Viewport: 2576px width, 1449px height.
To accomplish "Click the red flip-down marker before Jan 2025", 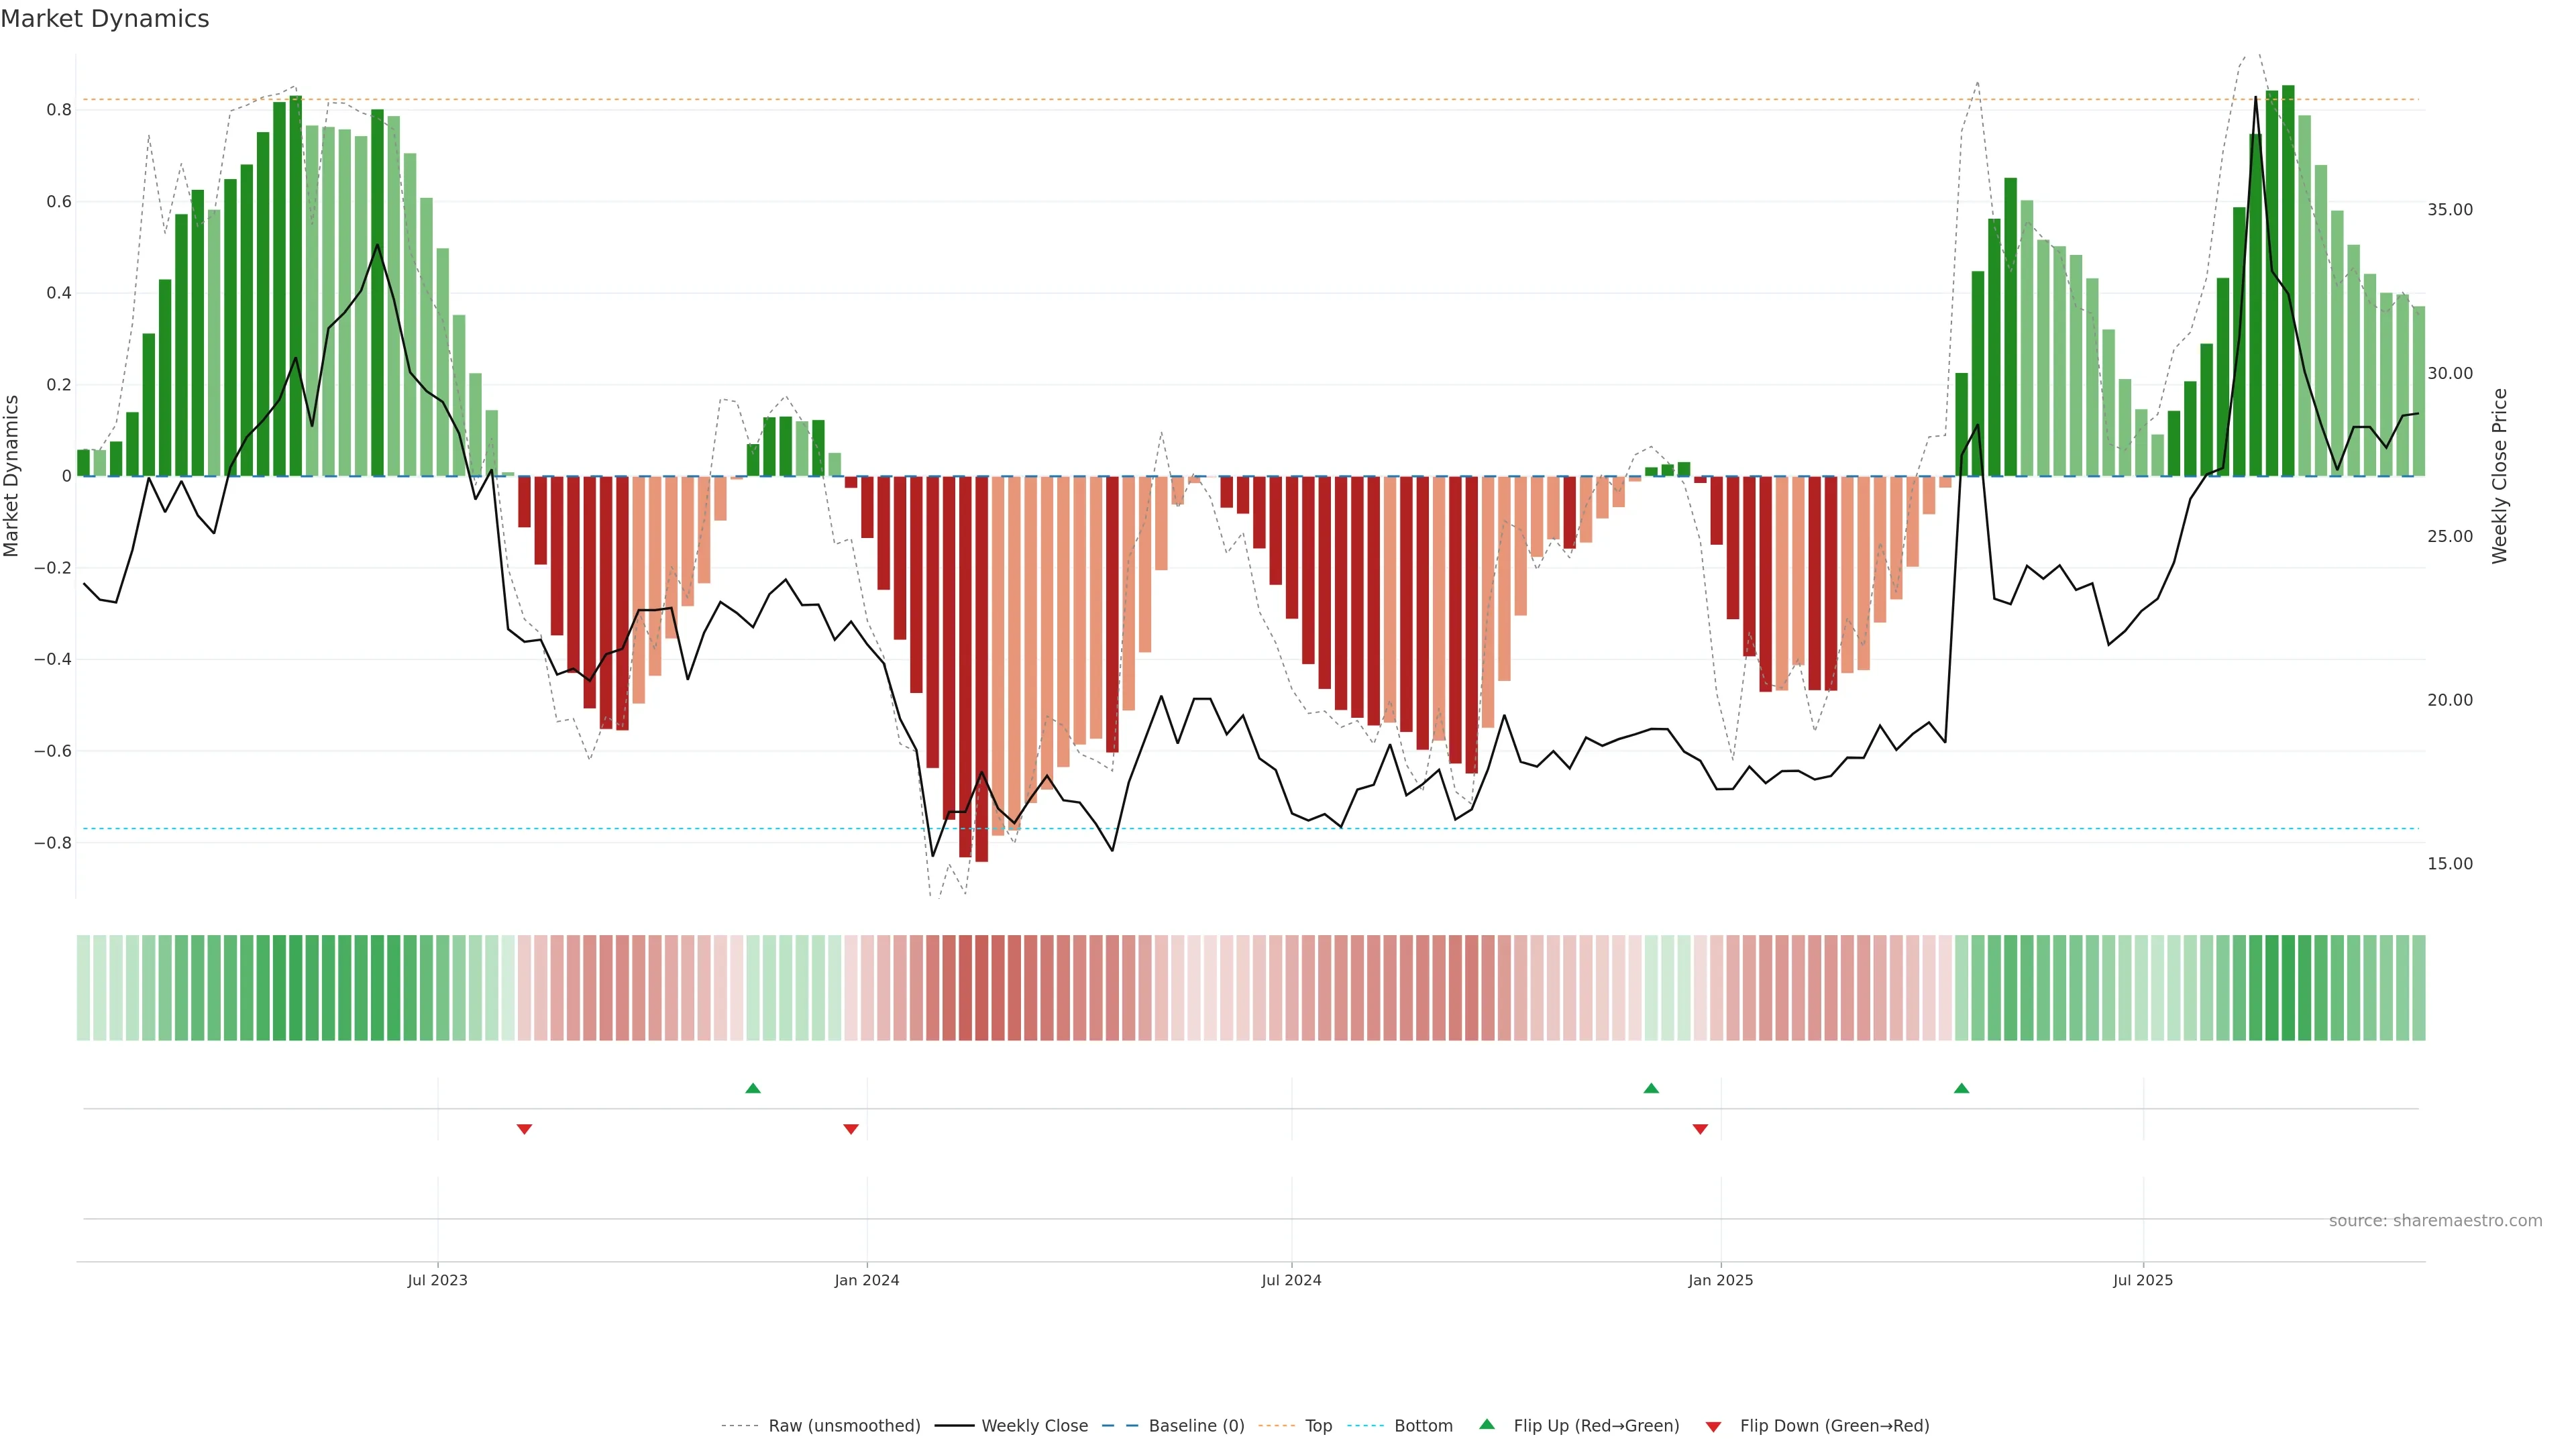I will click(1700, 1129).
